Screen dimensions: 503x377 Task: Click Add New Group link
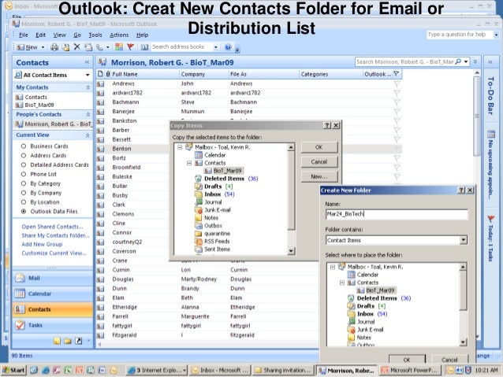42,244
